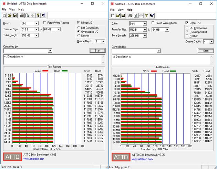
Task: Click Open folder icon in right ATTO window
Action: pos(118,15)
